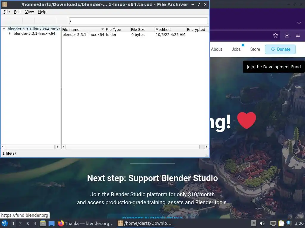Open the update notification tray icon
The height and width of the screenshot is (228, 305).
click(x=289, y=223)
